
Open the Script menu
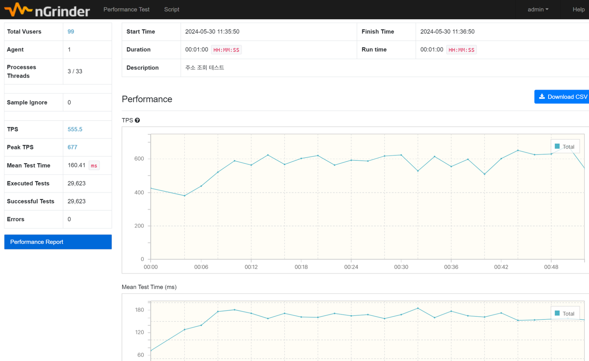coord(171,10)
